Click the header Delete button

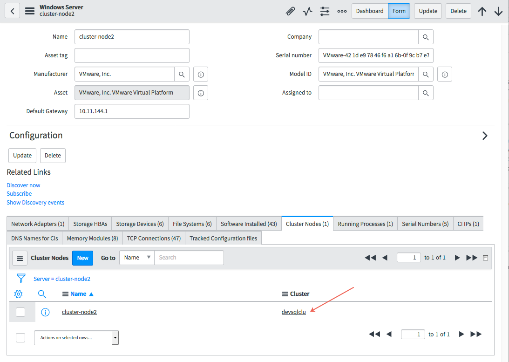coord(458,11)
